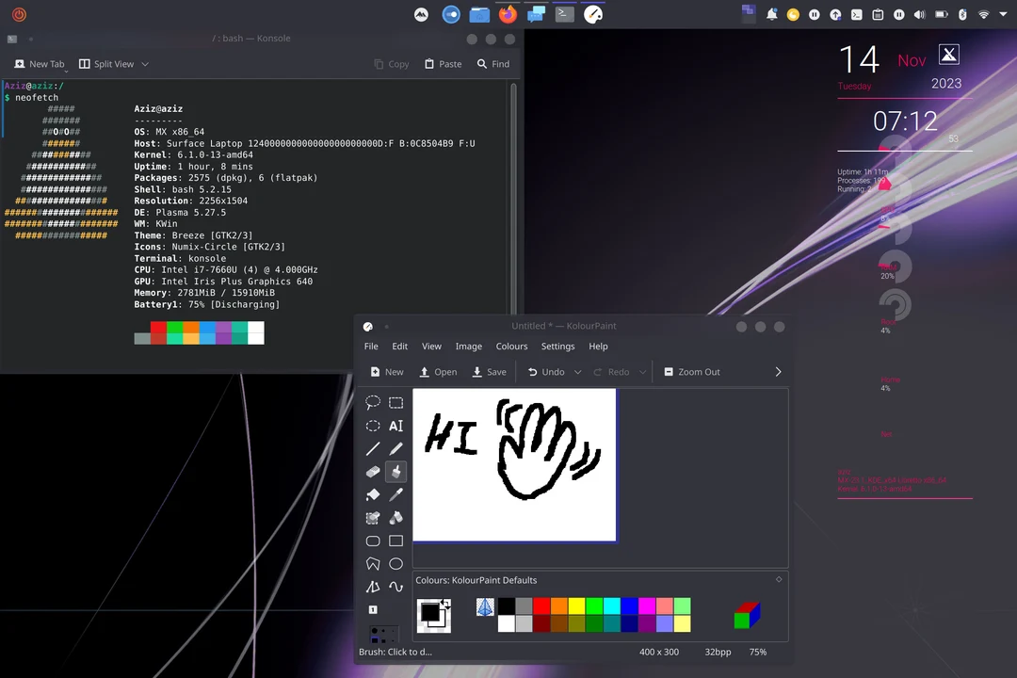The image size is (1017, 678).
Task: Select the Spraycan tool
Action: click(x=395, y=517)
